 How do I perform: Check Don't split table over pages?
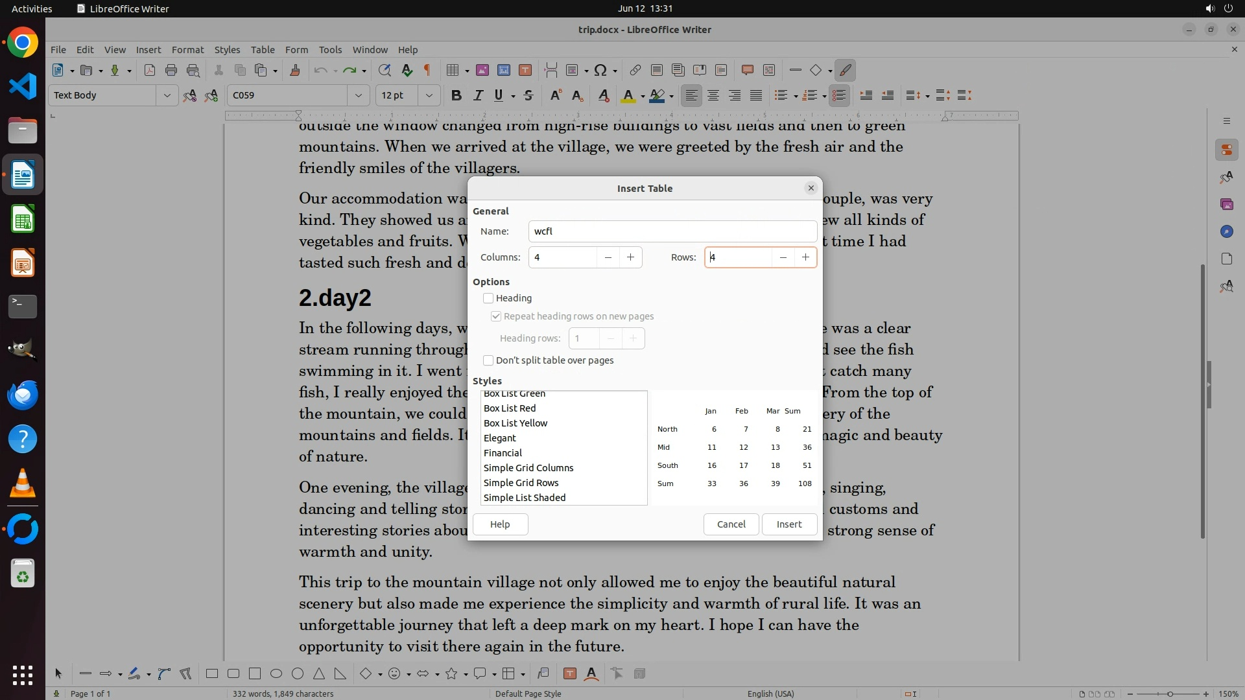pos(488,360)
